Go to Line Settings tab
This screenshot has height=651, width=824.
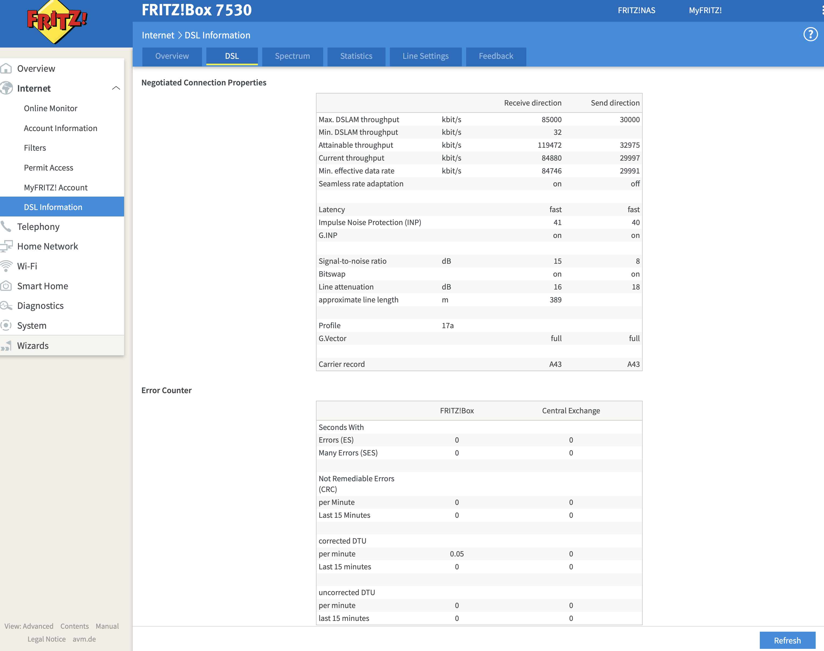(x=425, y=56)
